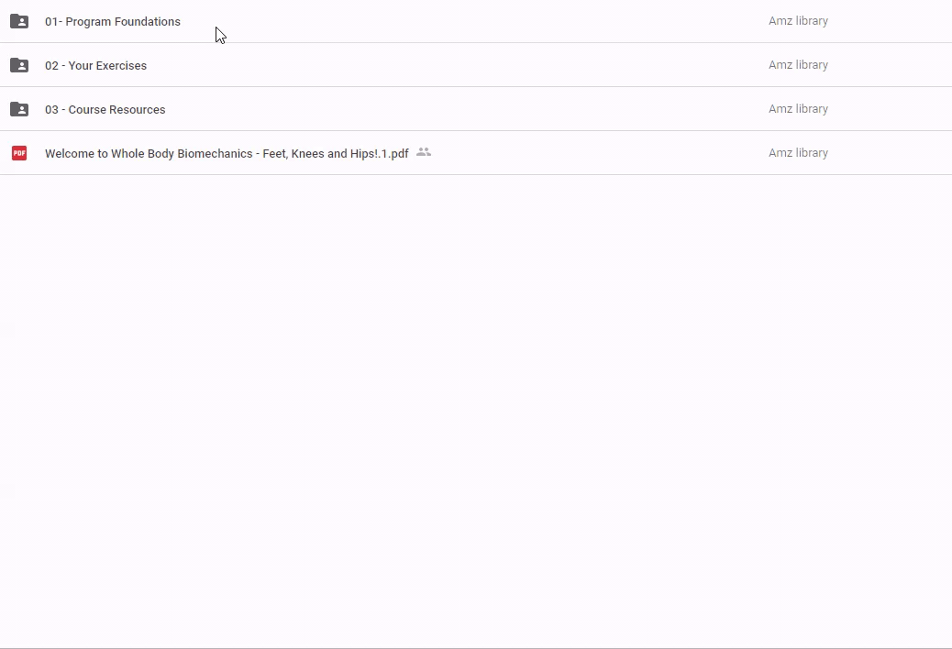Click Amz library owner in Program Foundations row
This screenshot has height=649, width=952.
tap(798, 21)
